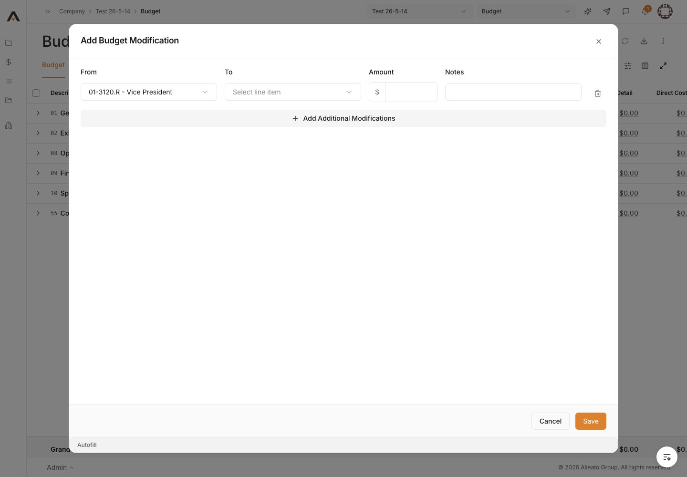Click the Autofill bar
This screenshot has width=687, height=477.
(343, 445)
